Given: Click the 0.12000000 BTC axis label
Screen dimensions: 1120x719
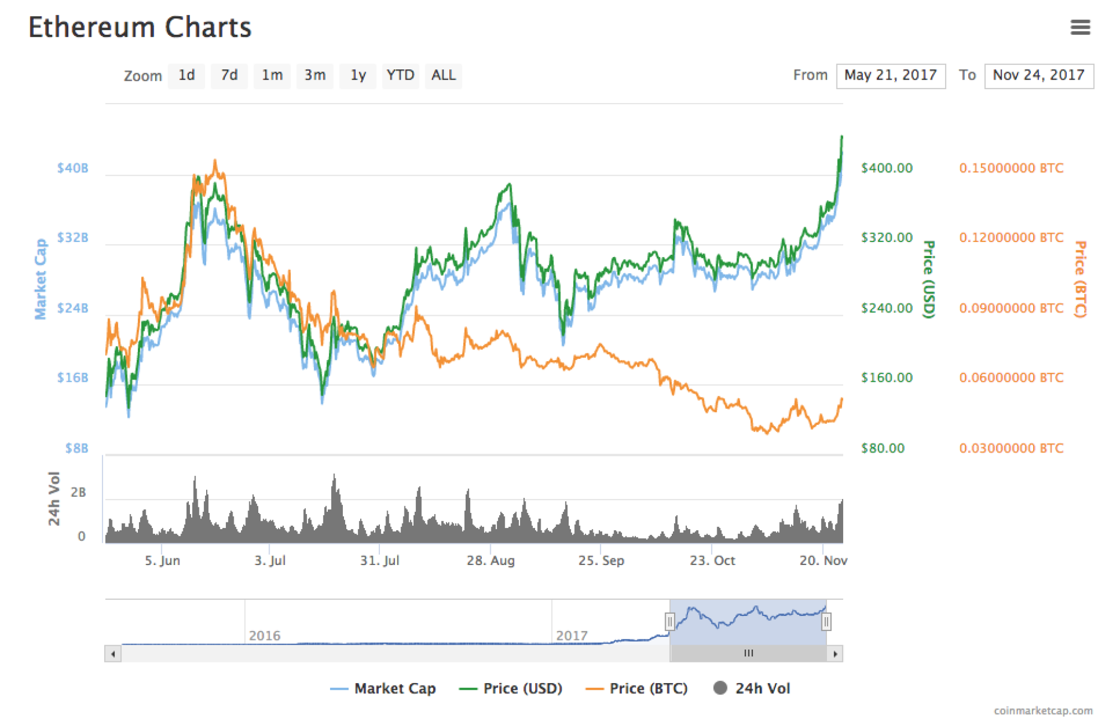Looking at the screenshot, I should click(x=1011, y=237).
